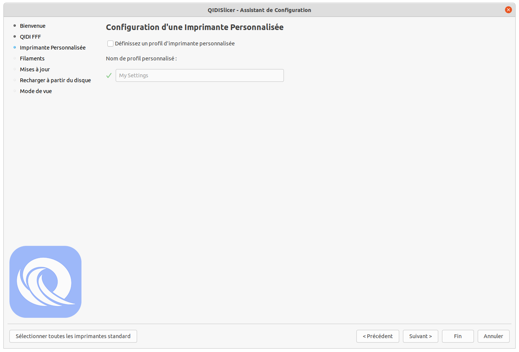Enable the custom printer profile checkbox
This screenshot has width=519, height=352.
(x=110, y=44)
